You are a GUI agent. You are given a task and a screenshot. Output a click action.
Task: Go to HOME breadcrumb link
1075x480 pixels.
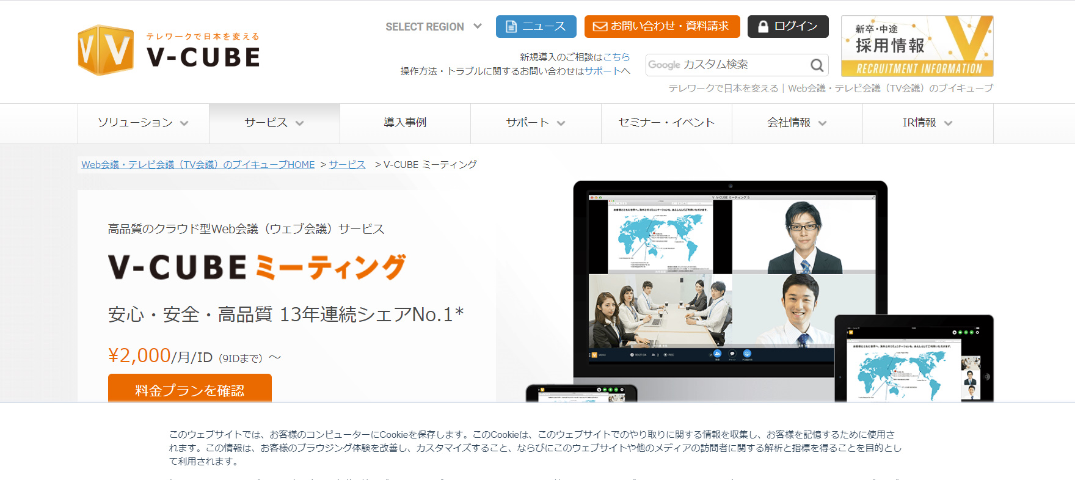pyautogui.click(x=198, y=165)
